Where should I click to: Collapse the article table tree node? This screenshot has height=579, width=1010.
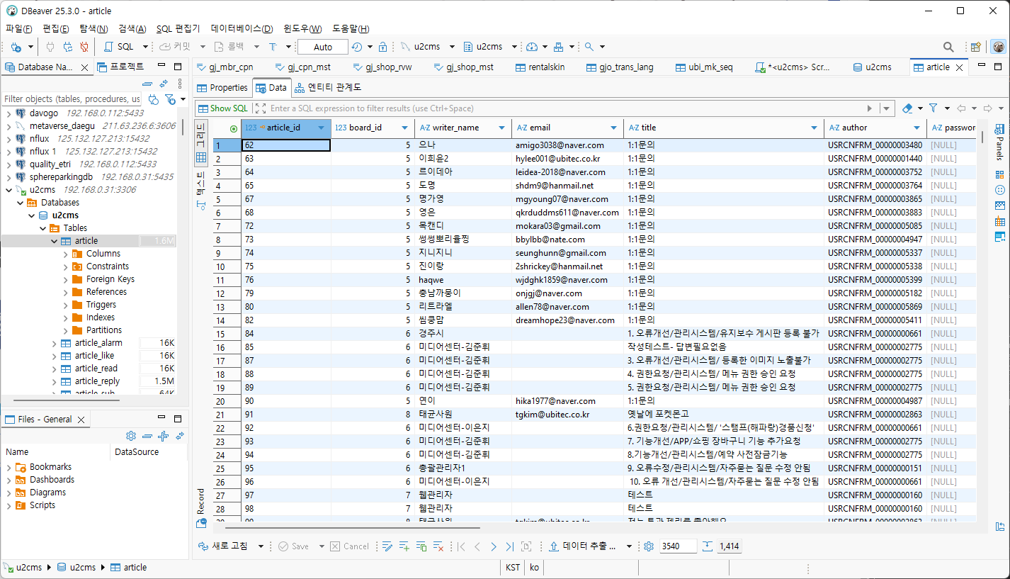(55, 241)
